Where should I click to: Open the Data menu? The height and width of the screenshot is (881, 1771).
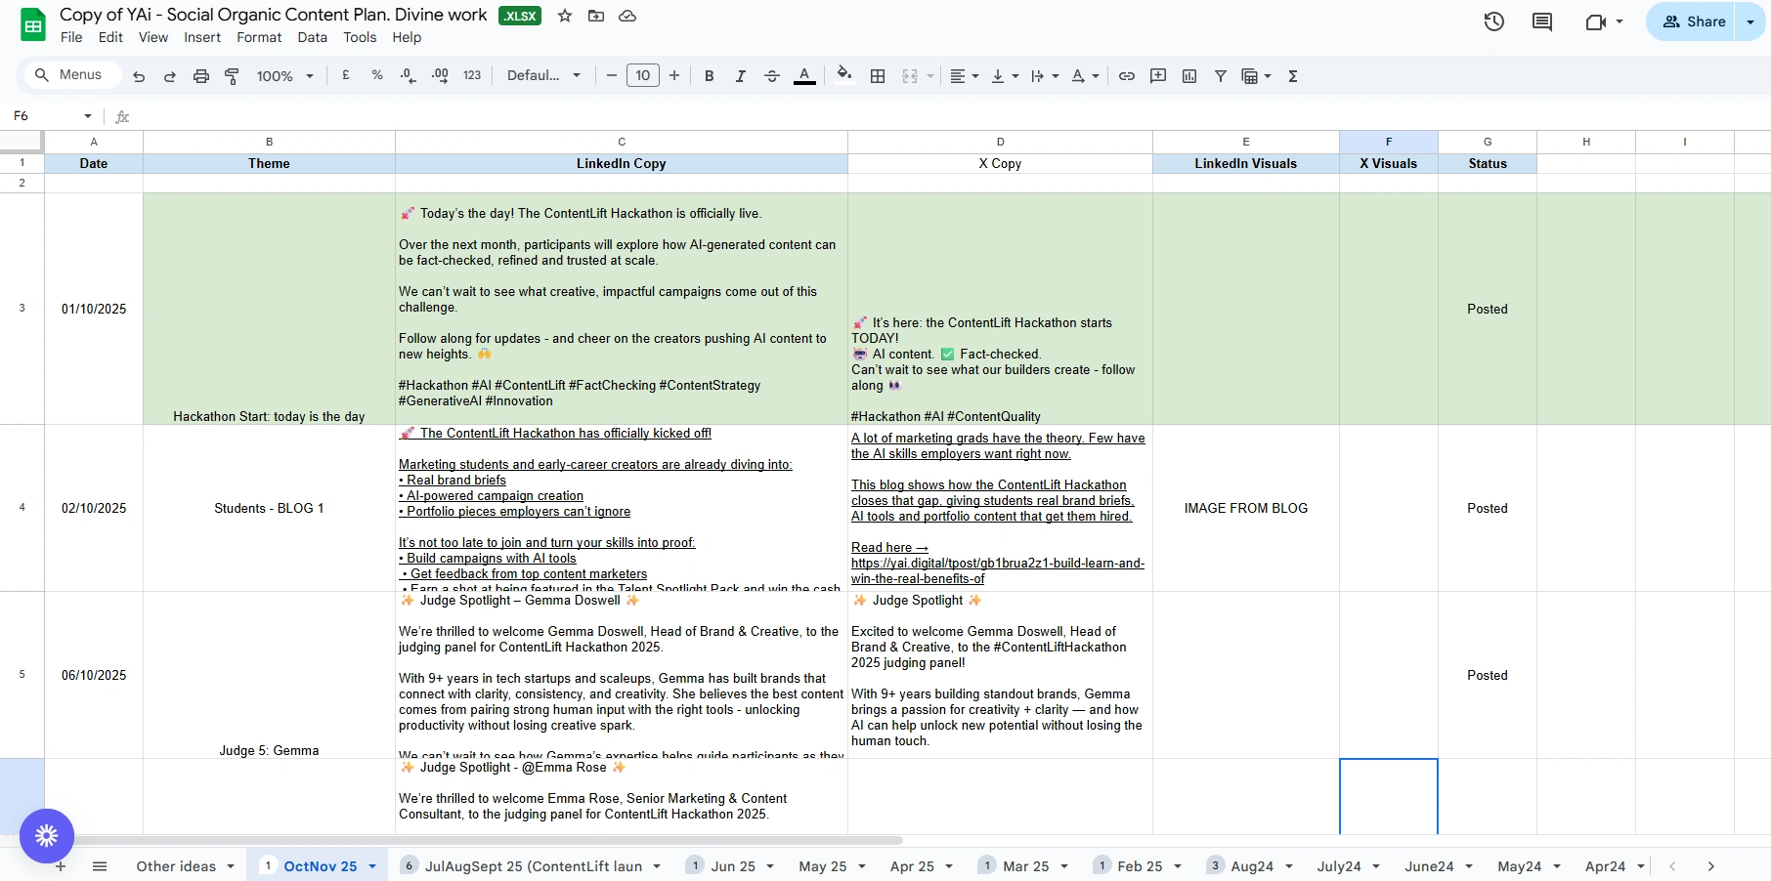pyautogui.click(x=313, y=37)
